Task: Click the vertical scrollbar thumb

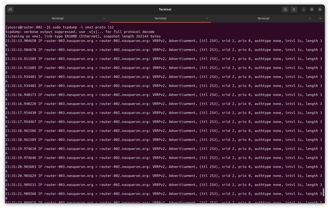Action: pos(323,192)
